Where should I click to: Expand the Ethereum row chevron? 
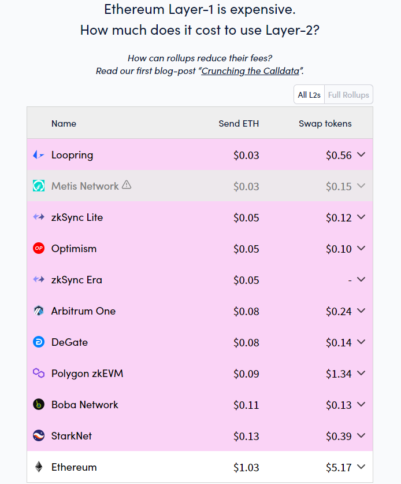pyautogui.click(x=361, y=467)
